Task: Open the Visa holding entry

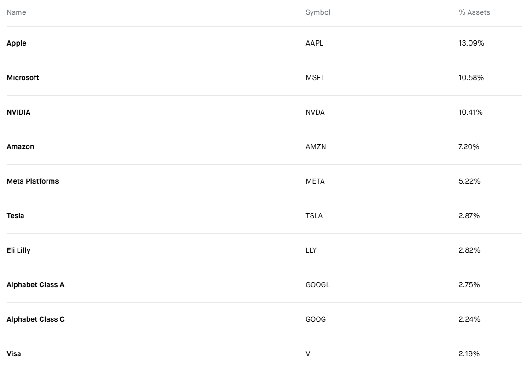Action: 14,354
